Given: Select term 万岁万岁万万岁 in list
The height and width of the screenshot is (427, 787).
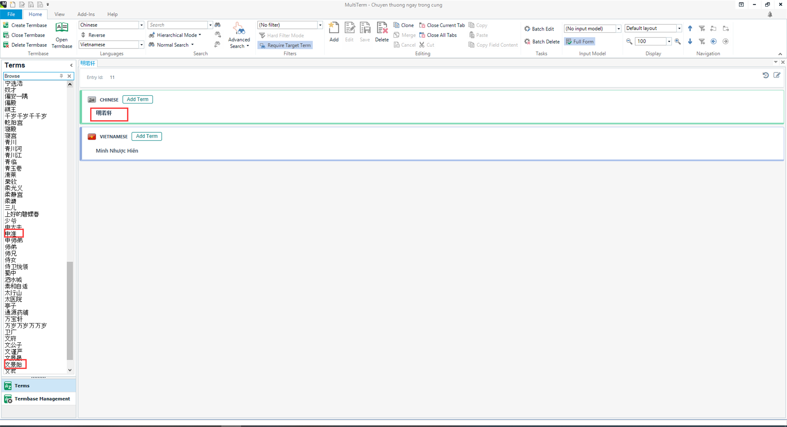Looking at the screenshot, I should click(26, 326).
